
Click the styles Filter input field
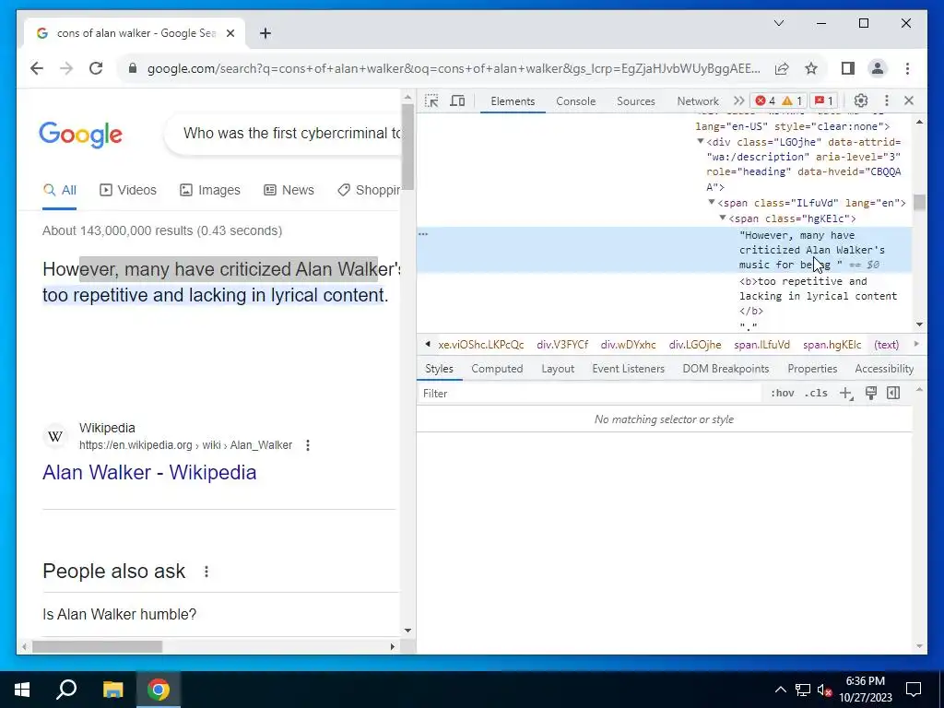[590, 393]
